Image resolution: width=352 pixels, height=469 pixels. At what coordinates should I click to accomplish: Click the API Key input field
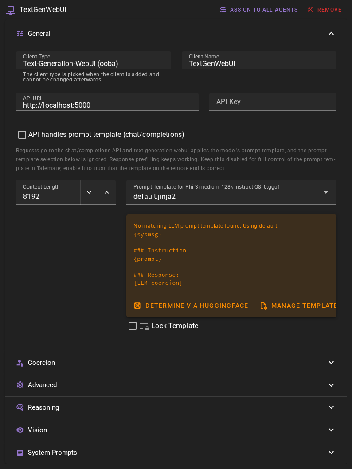click(x=273, y=102)
